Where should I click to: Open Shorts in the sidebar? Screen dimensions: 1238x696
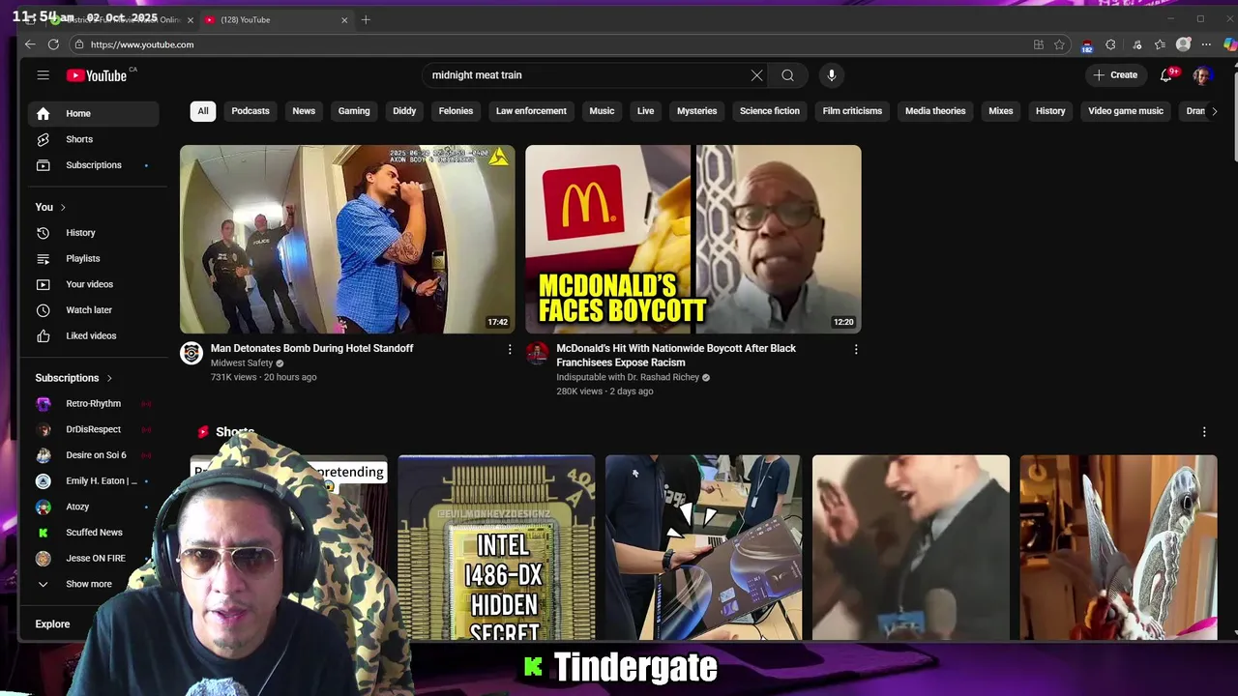coord(93,139)
